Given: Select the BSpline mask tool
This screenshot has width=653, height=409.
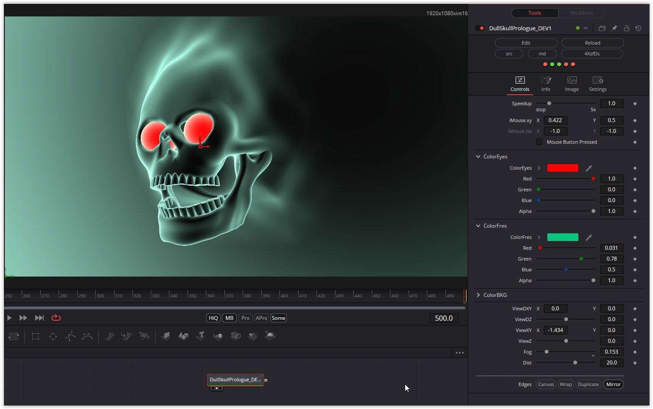Looking at the screenshot, I should pos(88,336).
